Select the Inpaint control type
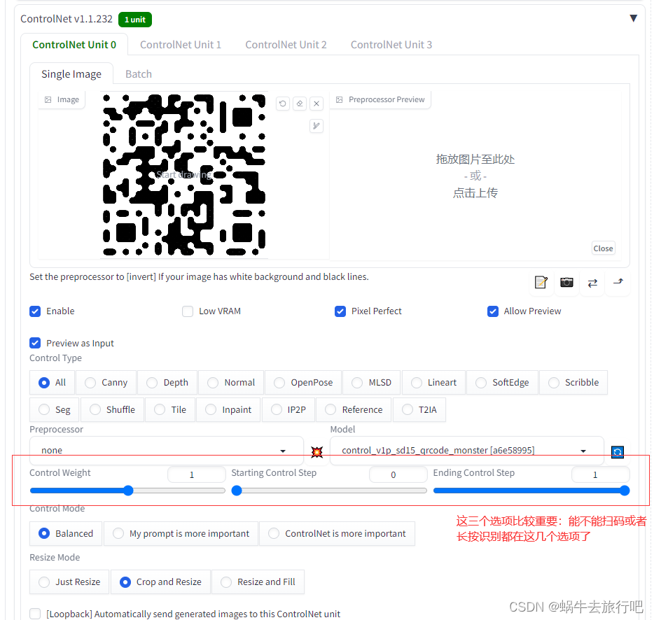 [x=228, y=410]
